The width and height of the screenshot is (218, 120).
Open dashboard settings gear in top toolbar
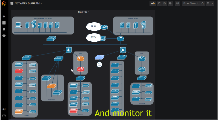pos(170,4)
